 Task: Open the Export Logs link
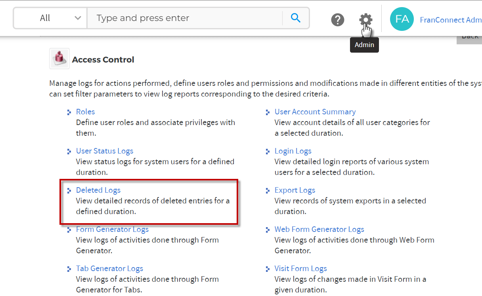[295, 190]
